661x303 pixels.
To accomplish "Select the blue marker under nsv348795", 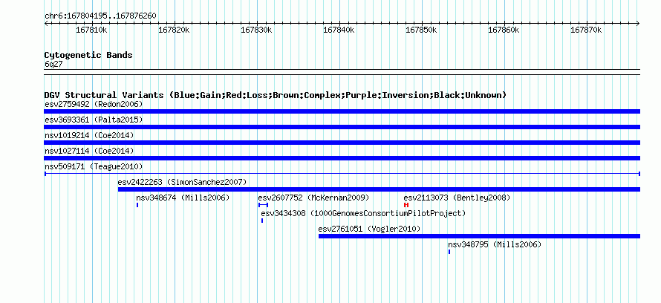I will click(449, 252).
